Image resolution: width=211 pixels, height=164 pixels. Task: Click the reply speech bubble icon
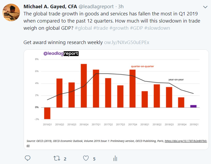pyautogui.click(x=28, y=158)
